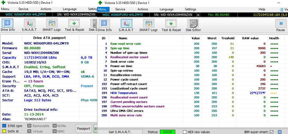Screen dimensions: 288x134
Task: Click the blue square beside IBM super smart
Action: [x=280, y=132]
